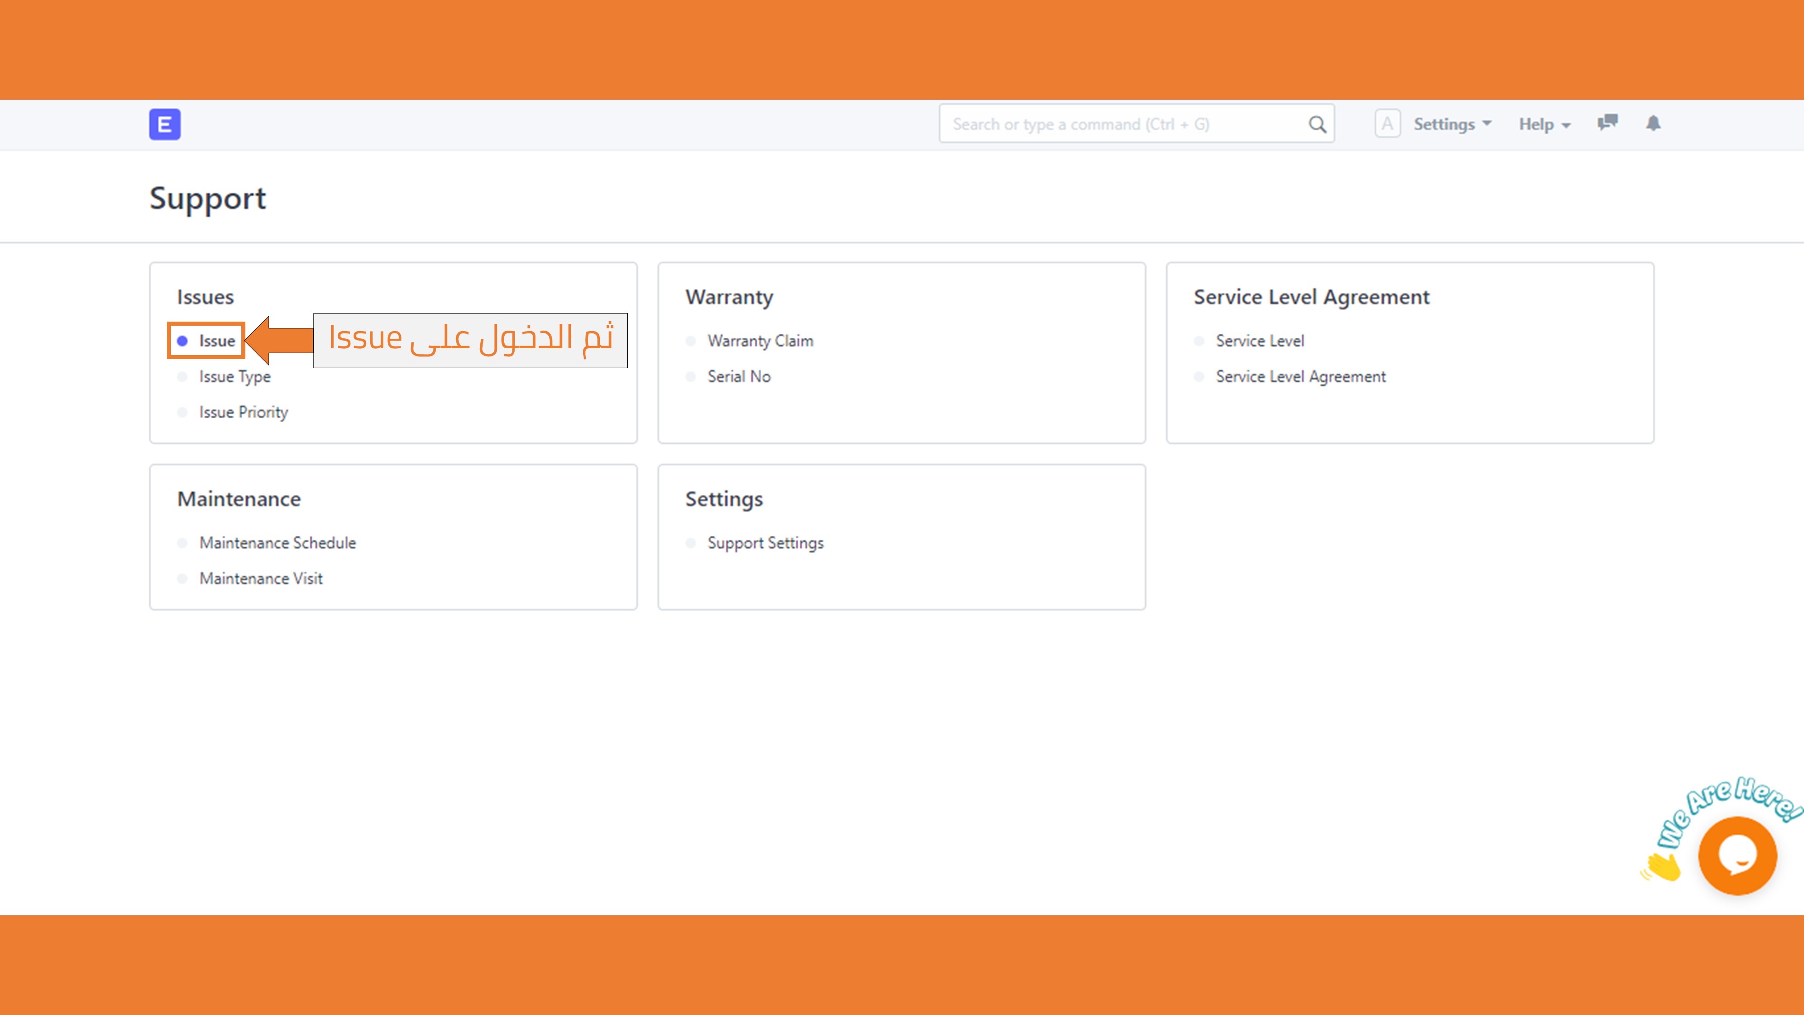Click the Maintenance card heading
Screen dimensions: 1804x1015
239,499
